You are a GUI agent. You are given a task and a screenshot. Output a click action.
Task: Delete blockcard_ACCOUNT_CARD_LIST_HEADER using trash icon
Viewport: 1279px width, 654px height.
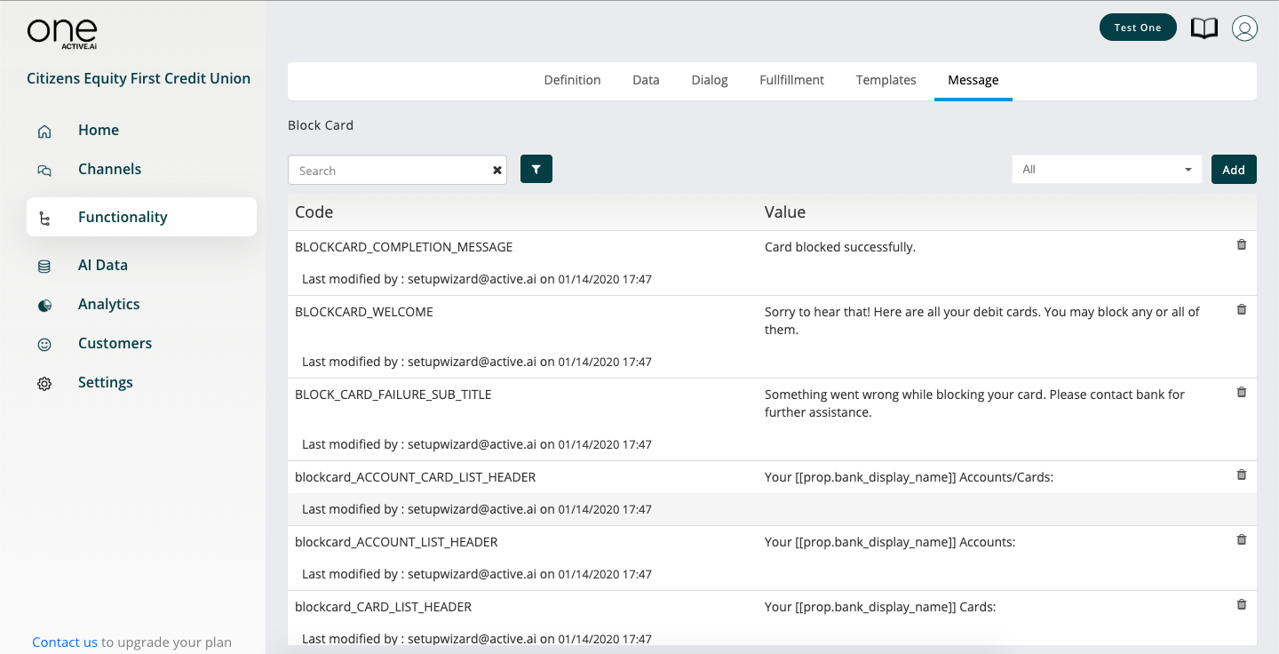pos(1242,475)
